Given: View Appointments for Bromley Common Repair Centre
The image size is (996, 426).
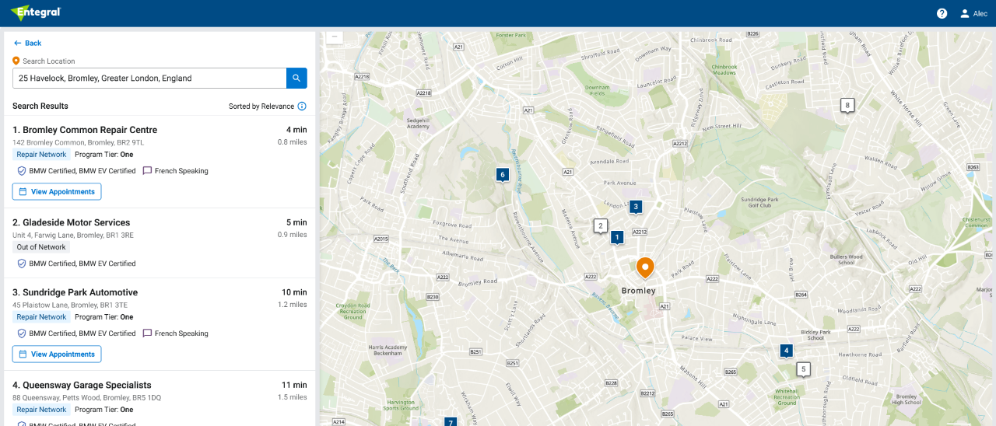Looking at the screenshot, I should tap(57, 191).
